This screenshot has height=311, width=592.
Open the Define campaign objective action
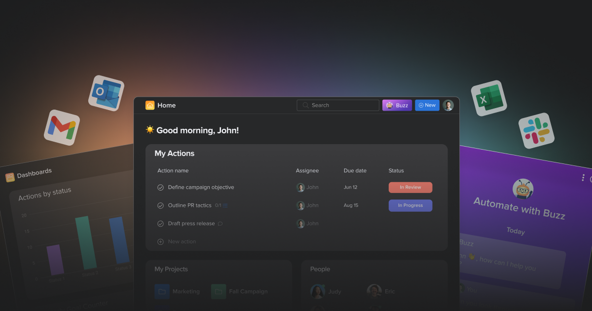point(201,188)
